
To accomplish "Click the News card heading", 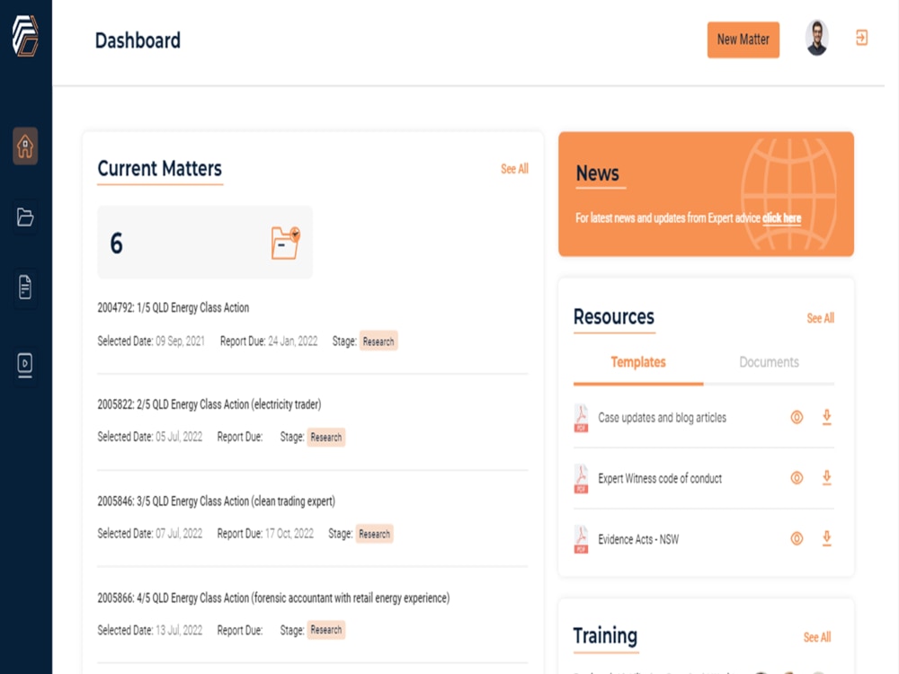I will [598, 173].
